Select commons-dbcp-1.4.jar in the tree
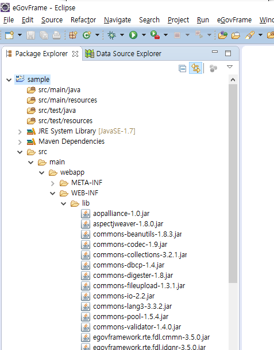This screenshot has height=350, width=274. tap(129, 265)
